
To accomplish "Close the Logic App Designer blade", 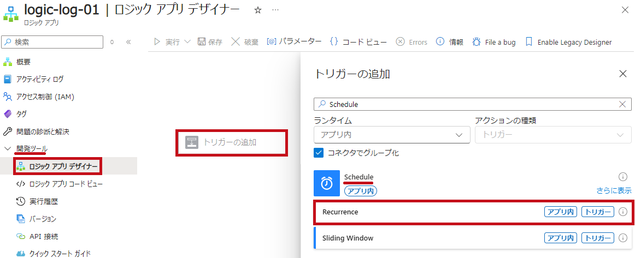I will 625,10.
